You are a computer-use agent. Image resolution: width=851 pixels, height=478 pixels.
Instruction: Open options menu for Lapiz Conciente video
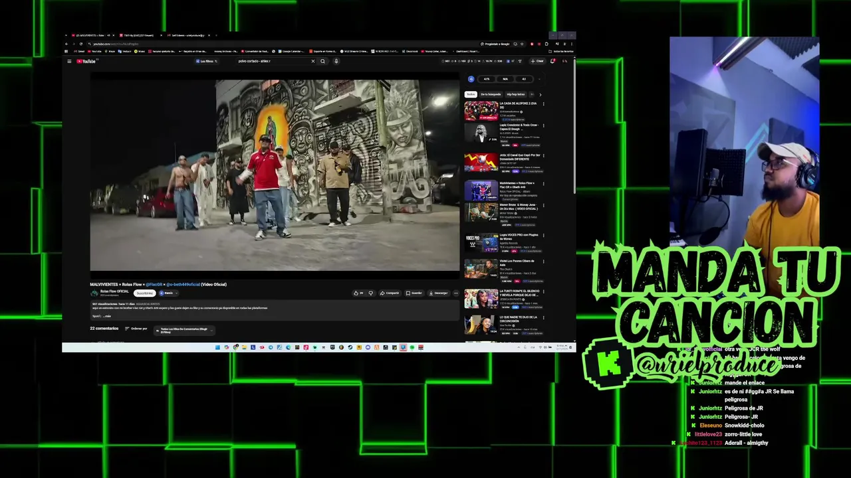click(x=543, y=125)
